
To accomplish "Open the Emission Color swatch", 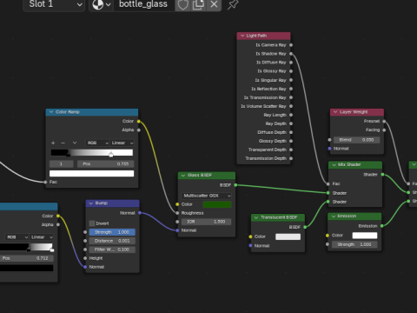I will coord(365,236).
